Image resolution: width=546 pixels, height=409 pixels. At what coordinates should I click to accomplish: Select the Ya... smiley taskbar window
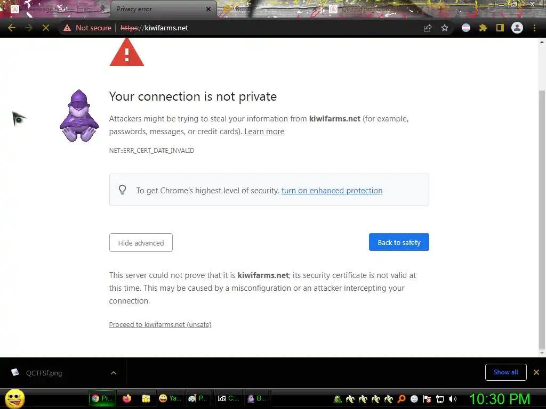tap(170, 398)
